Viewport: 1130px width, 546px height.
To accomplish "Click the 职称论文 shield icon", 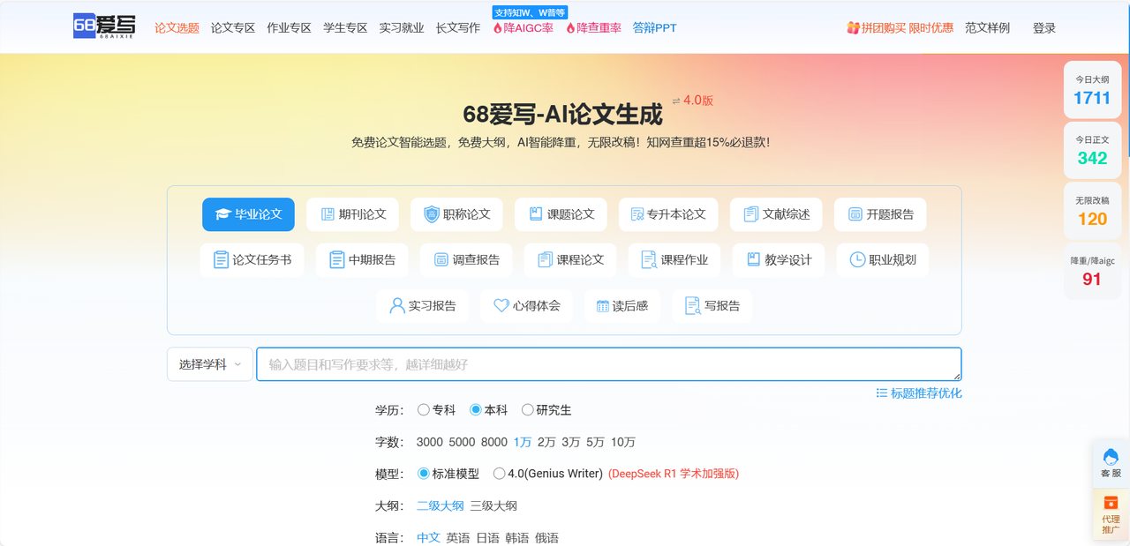I will pos(432,214).
